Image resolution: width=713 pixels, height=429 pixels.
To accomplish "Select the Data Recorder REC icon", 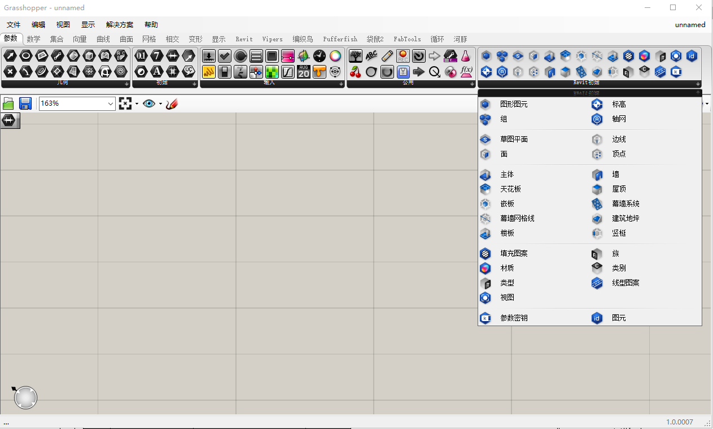I will tap(403, 56).
